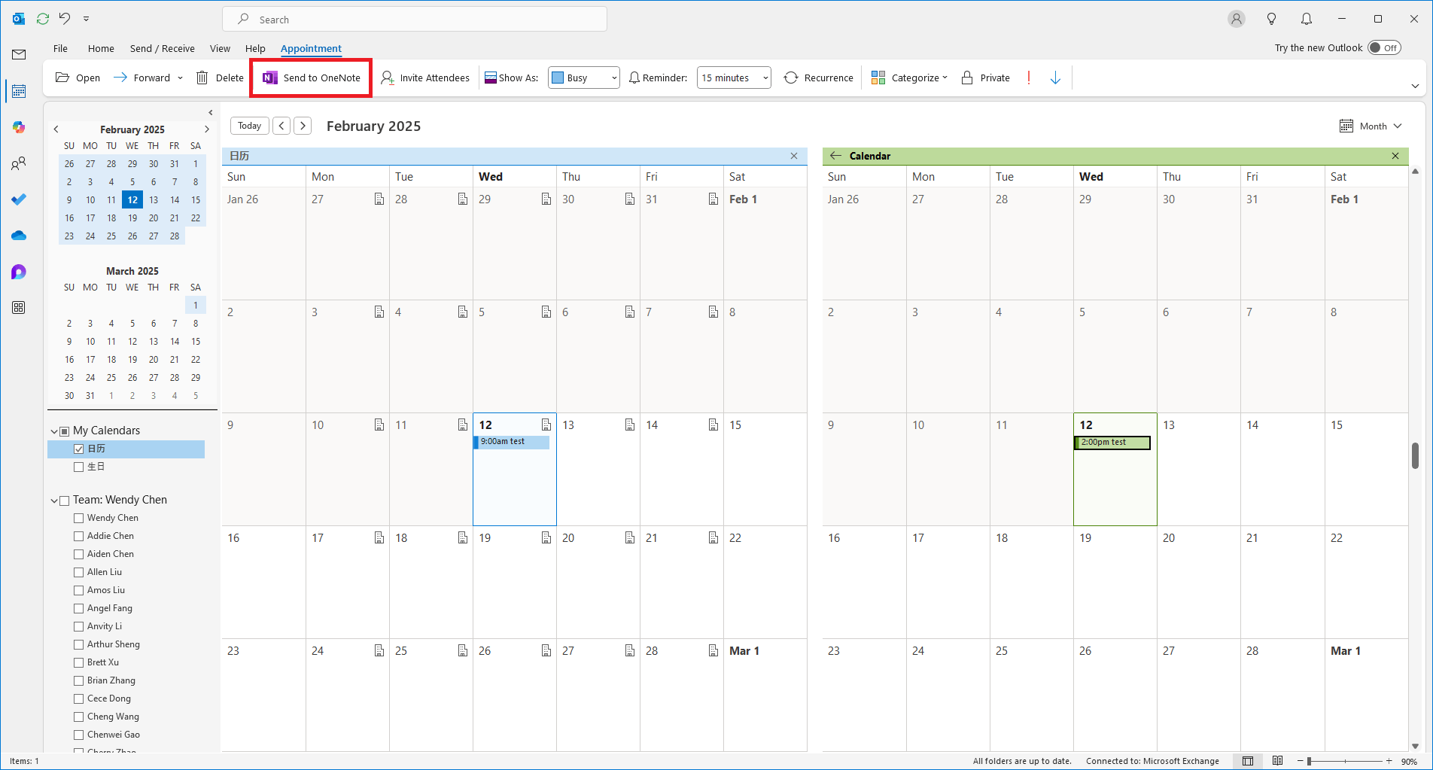The width and height of the screenshot is (1433, 770).
Task: Click inside the Search box
Action: coord(414,19)
